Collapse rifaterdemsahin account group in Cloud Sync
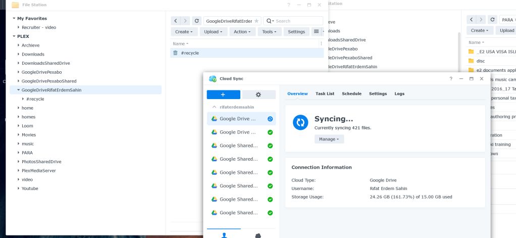Viewport: 516px width, 238px height. coord(214,107)
